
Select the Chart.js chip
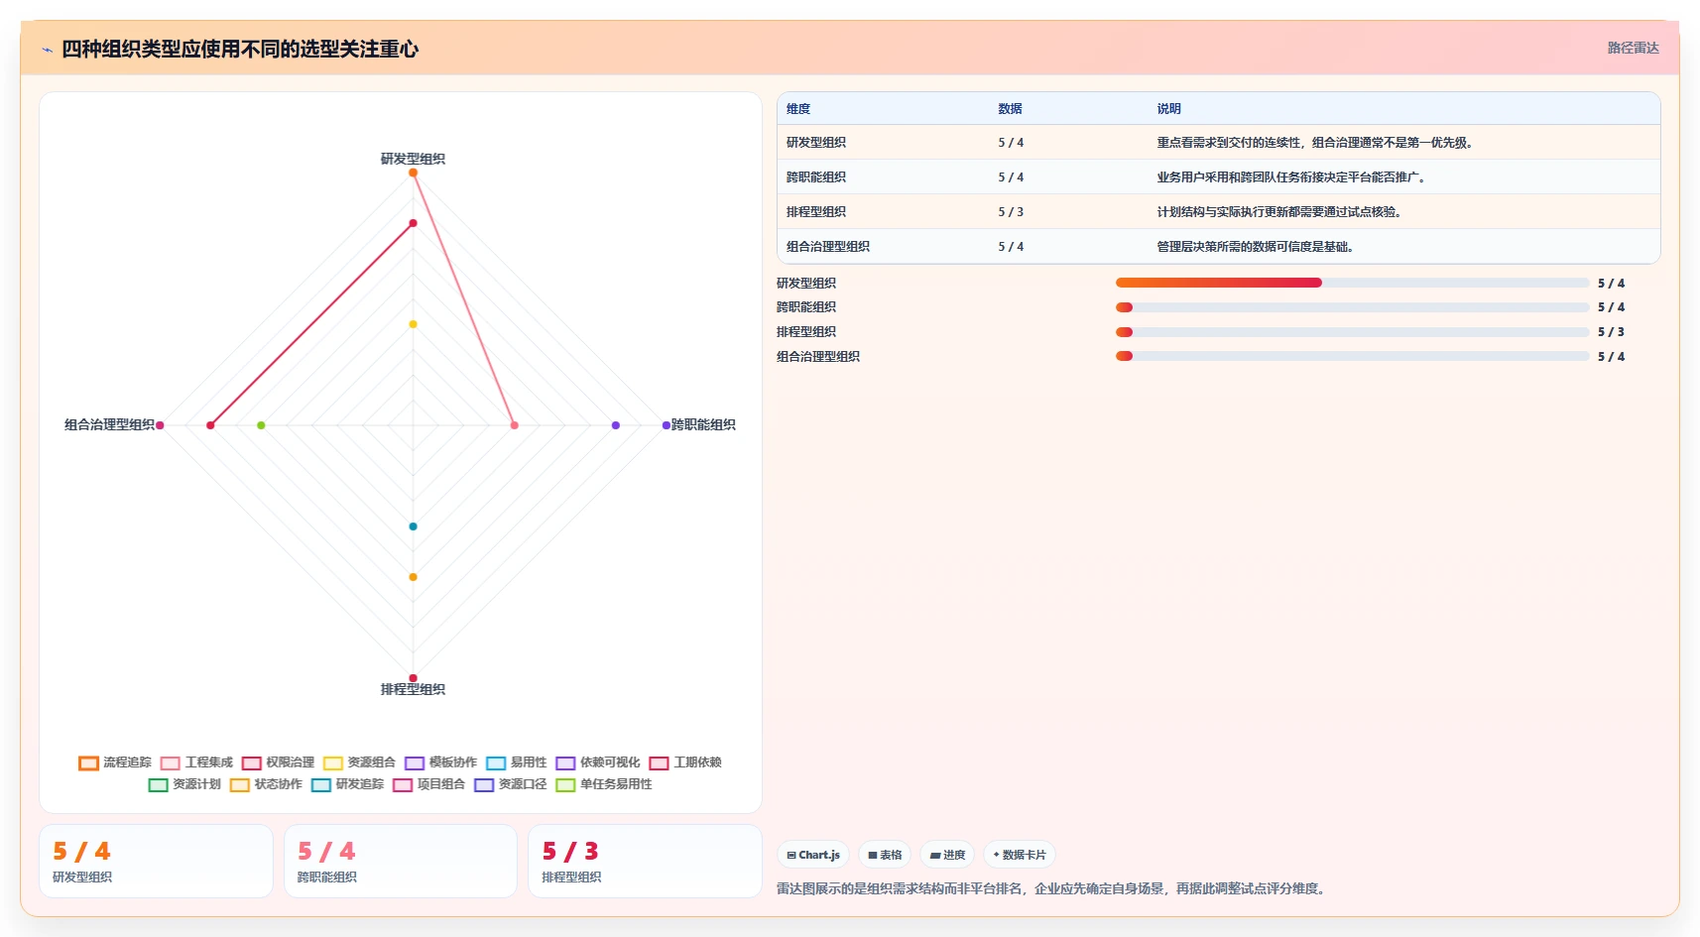(x=813, y=855)
